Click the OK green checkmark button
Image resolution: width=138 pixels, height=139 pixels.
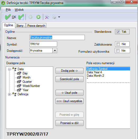[11, 17]
